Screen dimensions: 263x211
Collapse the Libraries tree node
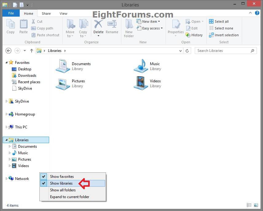point(6,140)
